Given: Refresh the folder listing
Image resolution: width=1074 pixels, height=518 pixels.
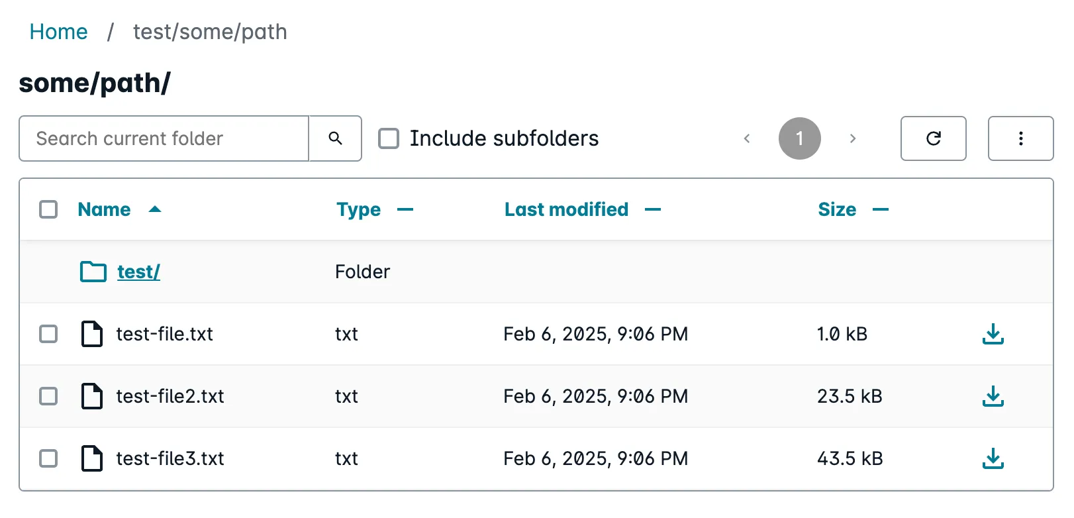Looking at the screenshot, I should click(x=933, y=138).
